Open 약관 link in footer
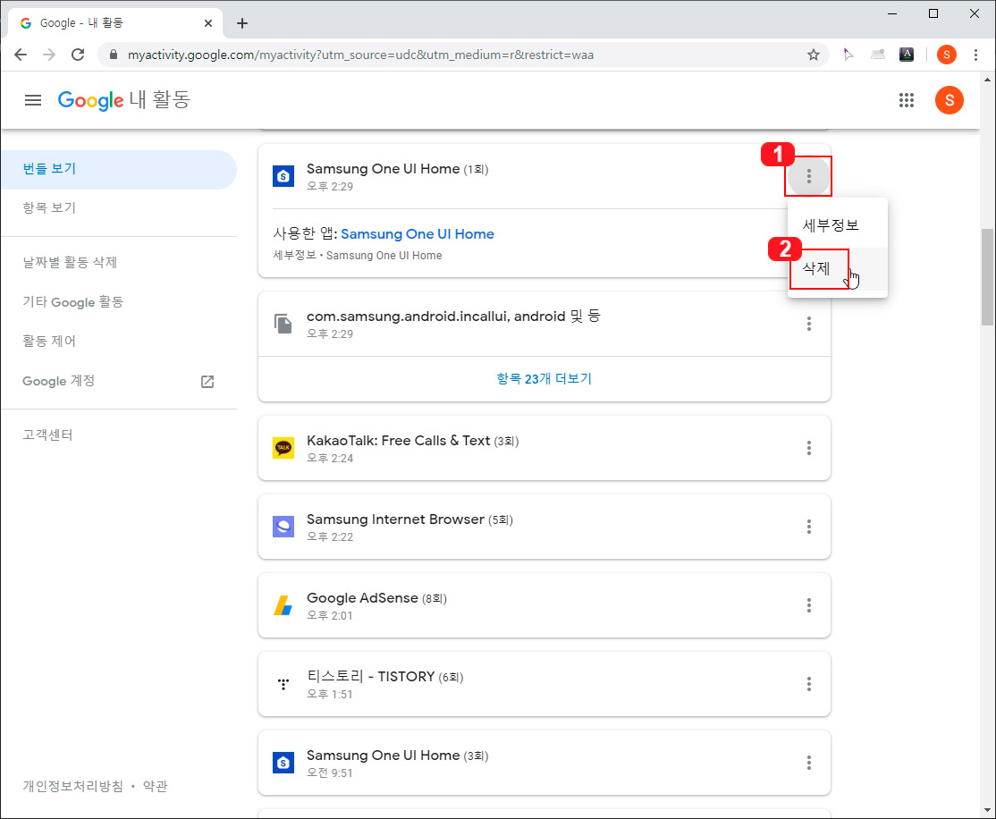The height and width of the screenshot is (819, 996). (155, 786)
